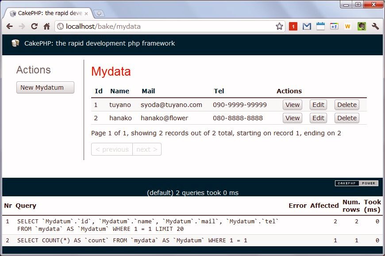Click the browser back arrow

point(9,27)
